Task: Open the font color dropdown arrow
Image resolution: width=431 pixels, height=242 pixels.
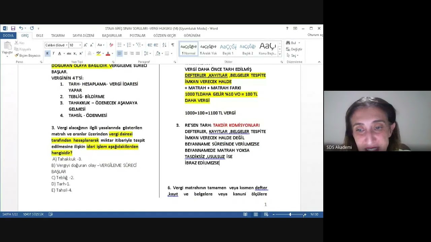Action: coord(112,53)
